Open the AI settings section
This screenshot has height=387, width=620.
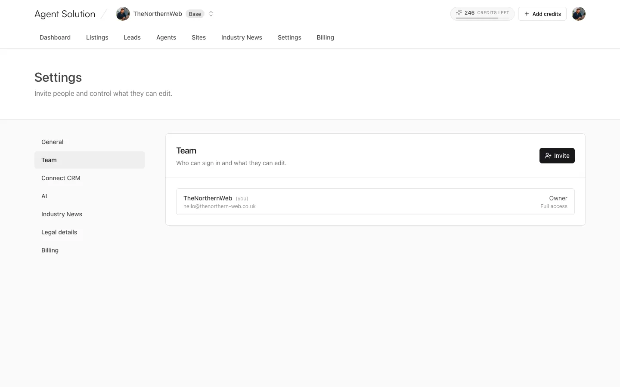pos(90,196)
